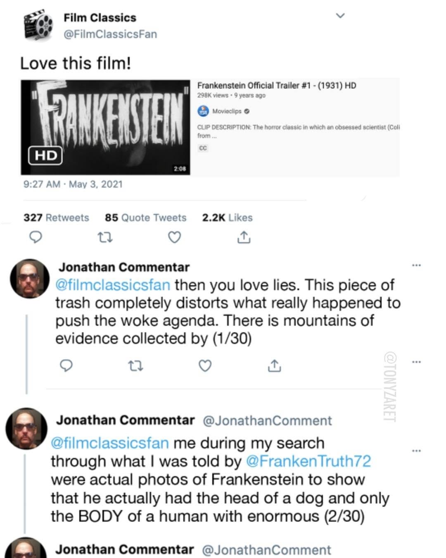Like the (1/30) thread tweet
Viewport: 446px width, 558px height.
coord(205,366)
